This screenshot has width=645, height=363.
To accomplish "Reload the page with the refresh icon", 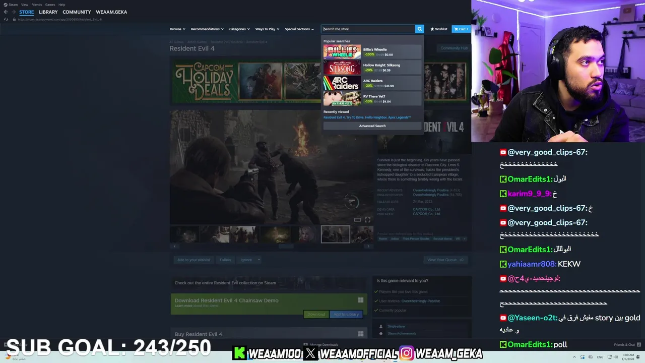I will 6,19.
